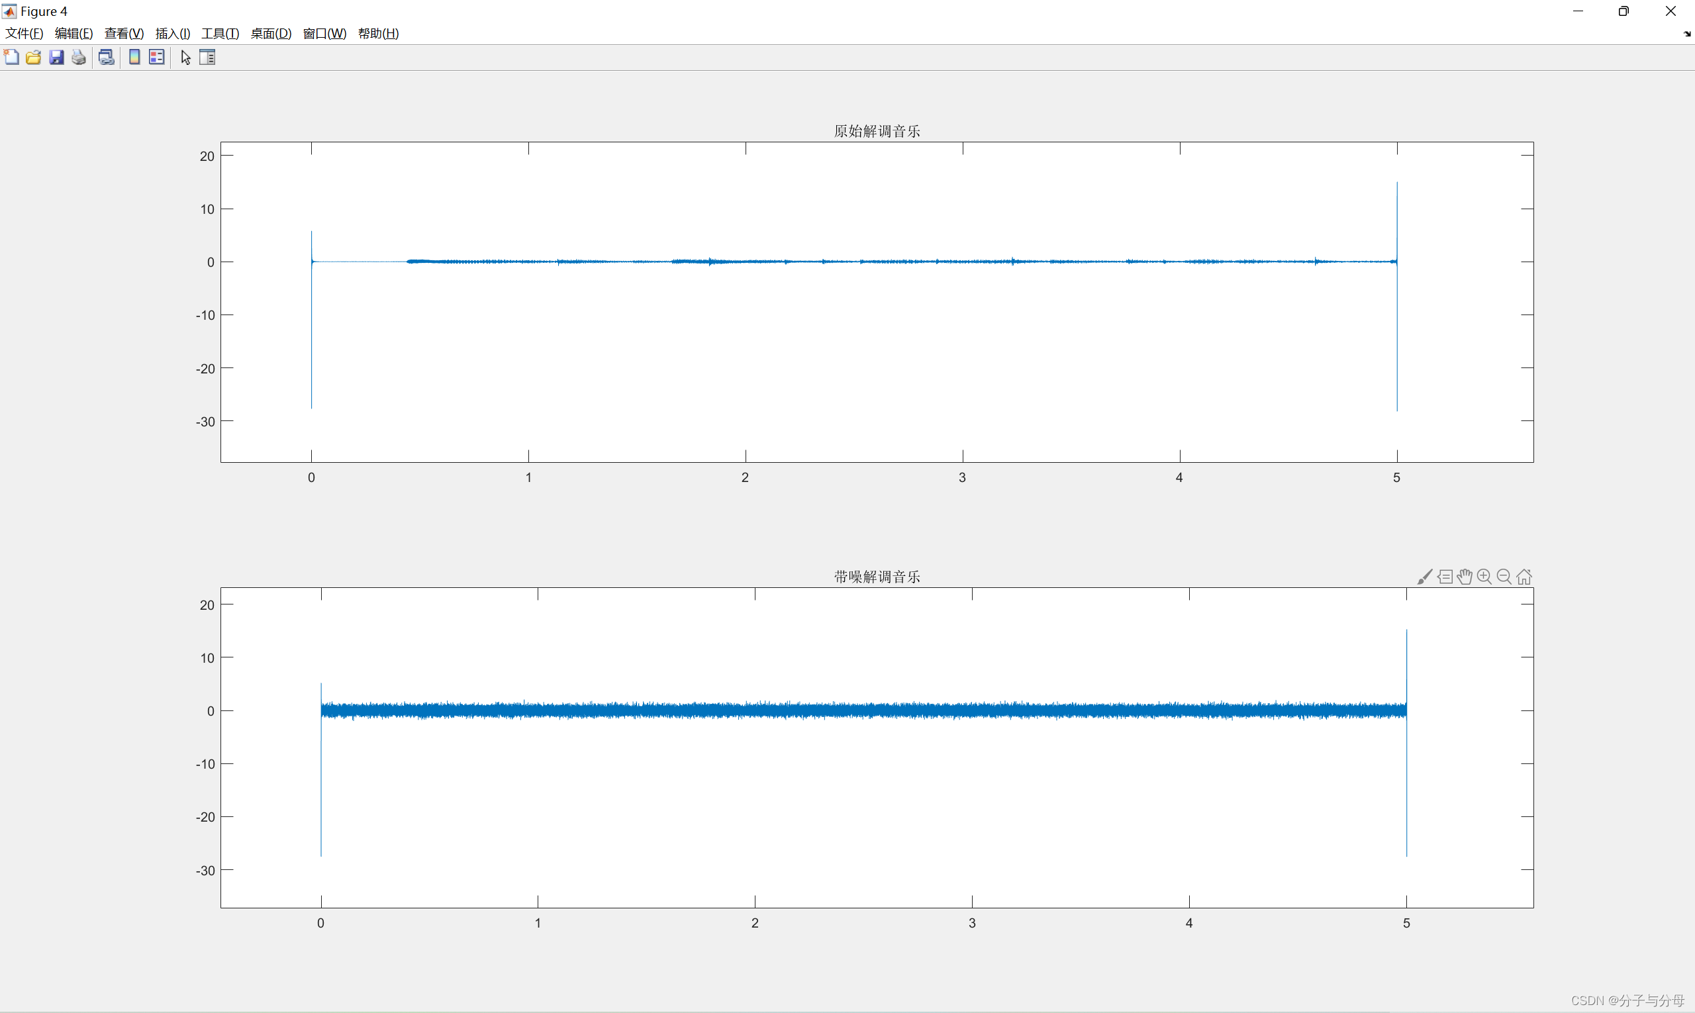The width and height of the screenshot is (1695, 1013).
Task: Click the x-axis label 3 of upper plot
Action: click(x=963, y=477)
